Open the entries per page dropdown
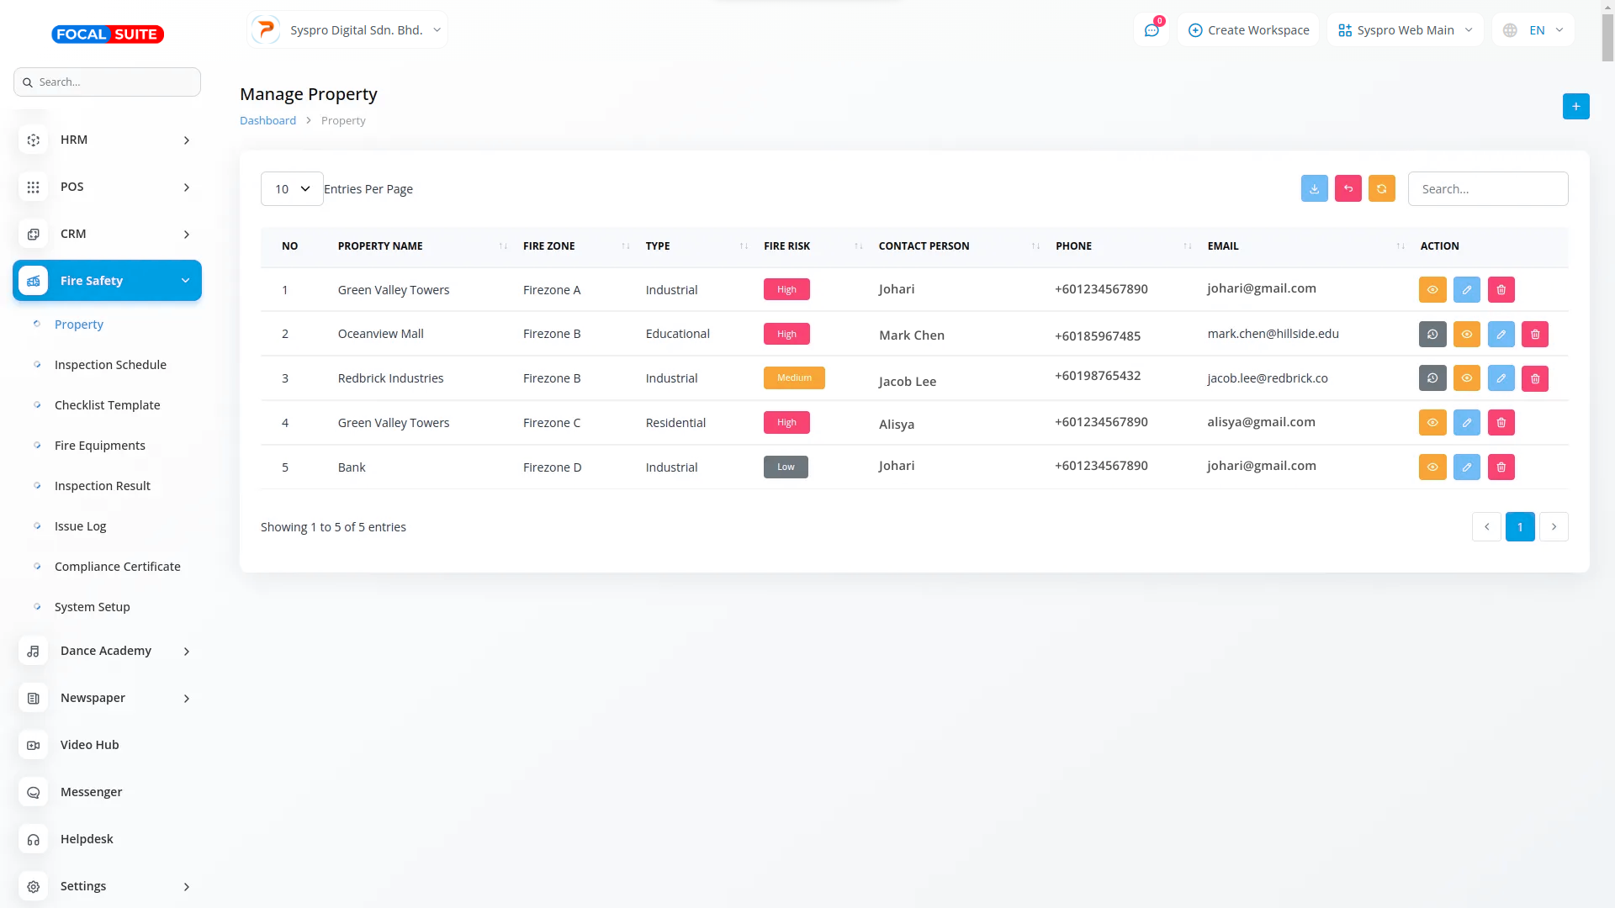 [292, 188]
